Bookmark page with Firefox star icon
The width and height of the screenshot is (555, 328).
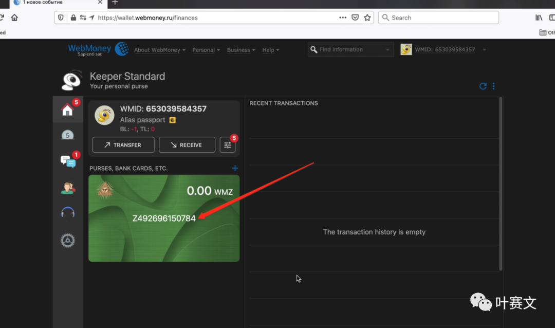tap(367, 17)
